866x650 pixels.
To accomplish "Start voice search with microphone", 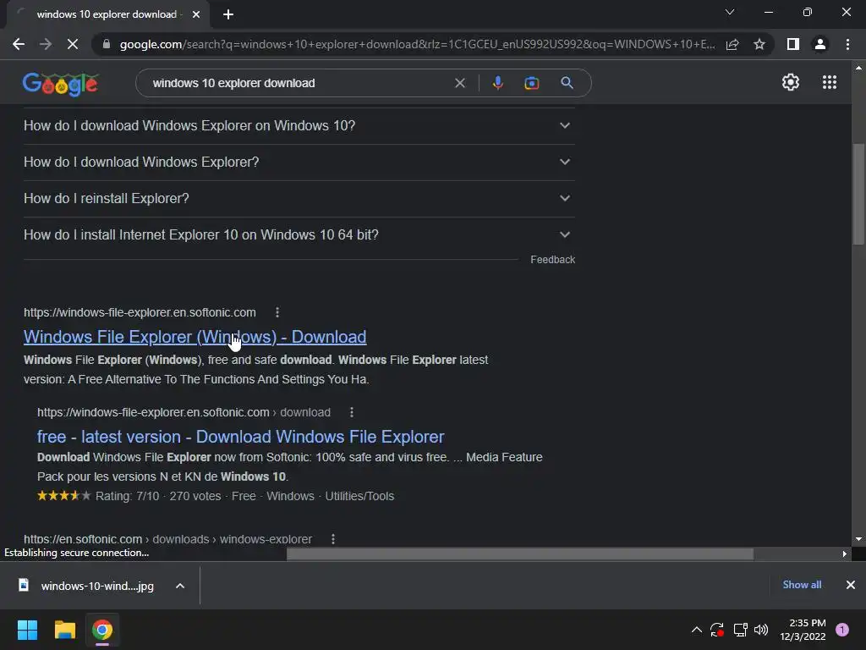I will tap(497, 83).
